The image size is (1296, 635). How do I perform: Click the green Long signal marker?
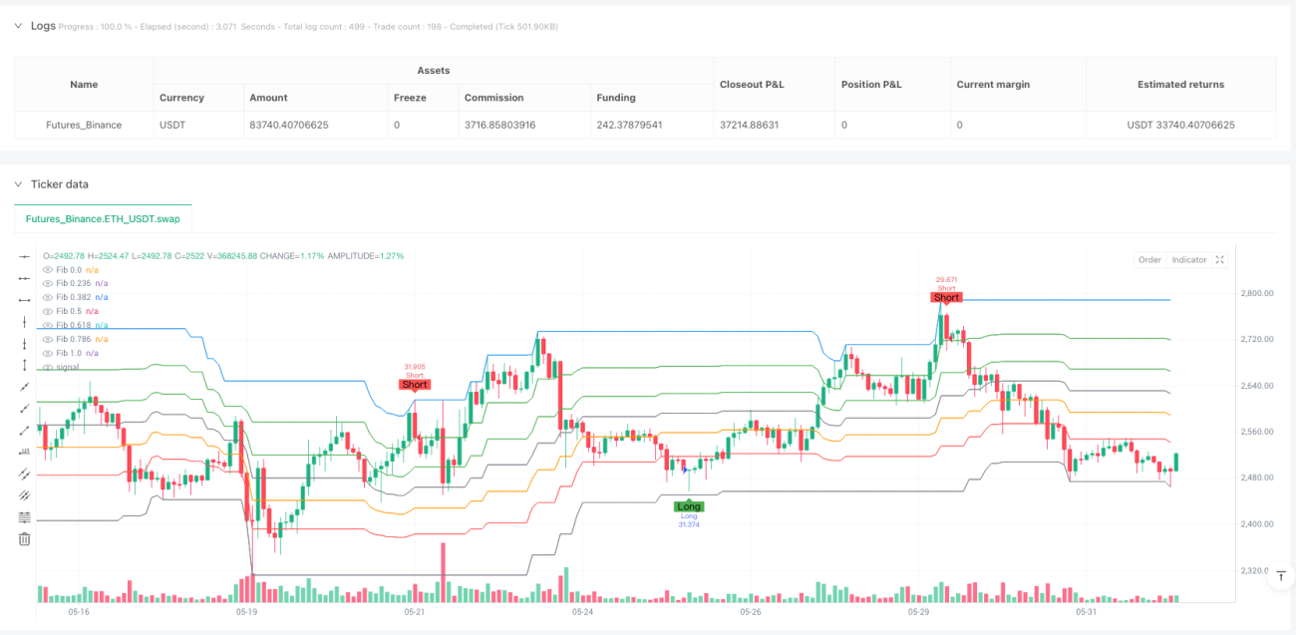pos(689,506)
